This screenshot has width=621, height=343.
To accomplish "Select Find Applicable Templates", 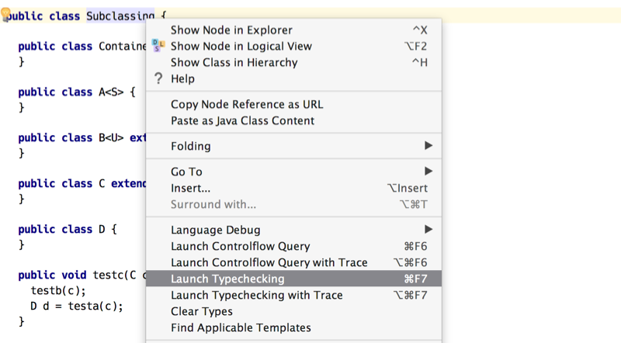I will pyautogui.click(x=293, y=327).
